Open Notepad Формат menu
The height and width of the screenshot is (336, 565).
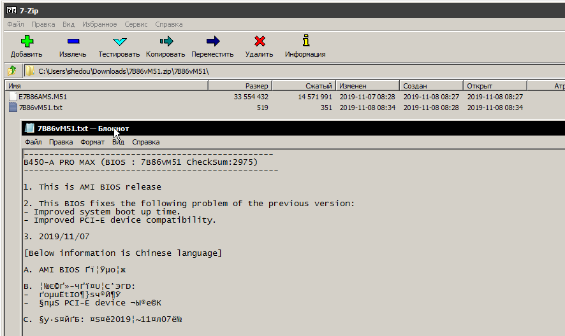click(x=92, y=142)
